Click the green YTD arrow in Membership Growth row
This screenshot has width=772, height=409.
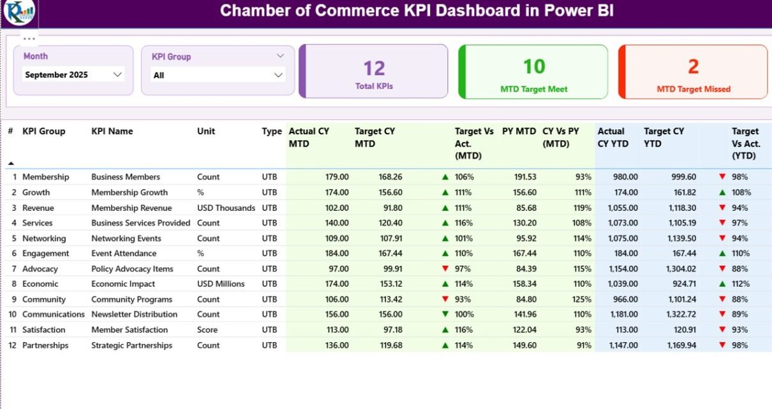(722, 192)
